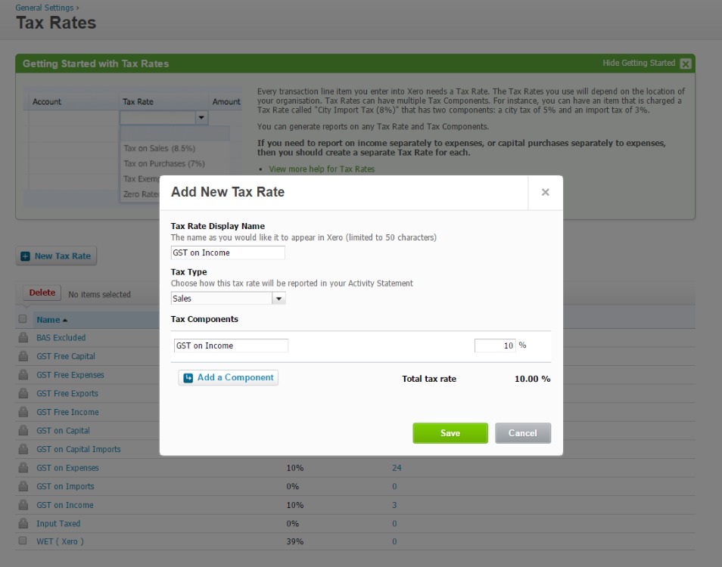Go to General Settings breadcrumb
The width and height of the screenshot is (722, 567).
(44, 8)
